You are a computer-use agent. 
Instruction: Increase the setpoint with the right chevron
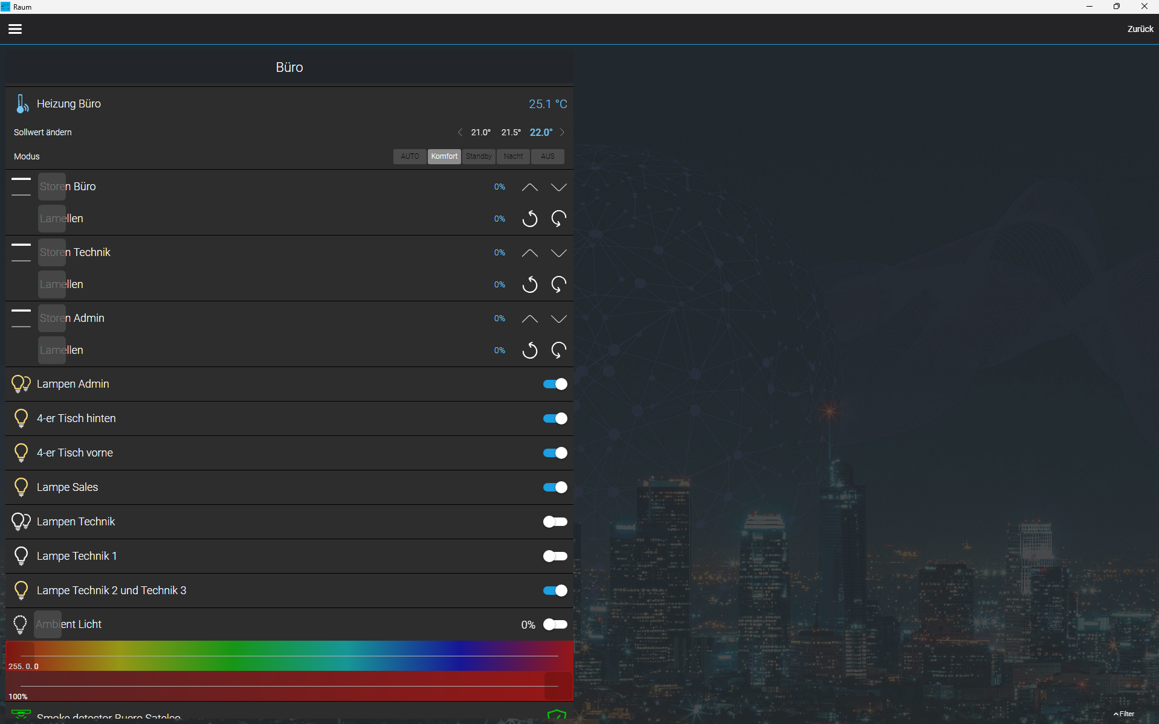pyautogui.click(x=562, y=132)
